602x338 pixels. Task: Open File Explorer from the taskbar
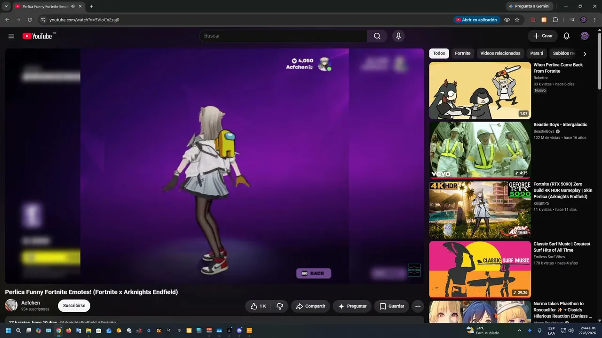pos(88,330)
